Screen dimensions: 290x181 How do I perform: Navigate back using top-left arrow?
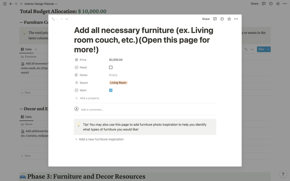[11, 4]
